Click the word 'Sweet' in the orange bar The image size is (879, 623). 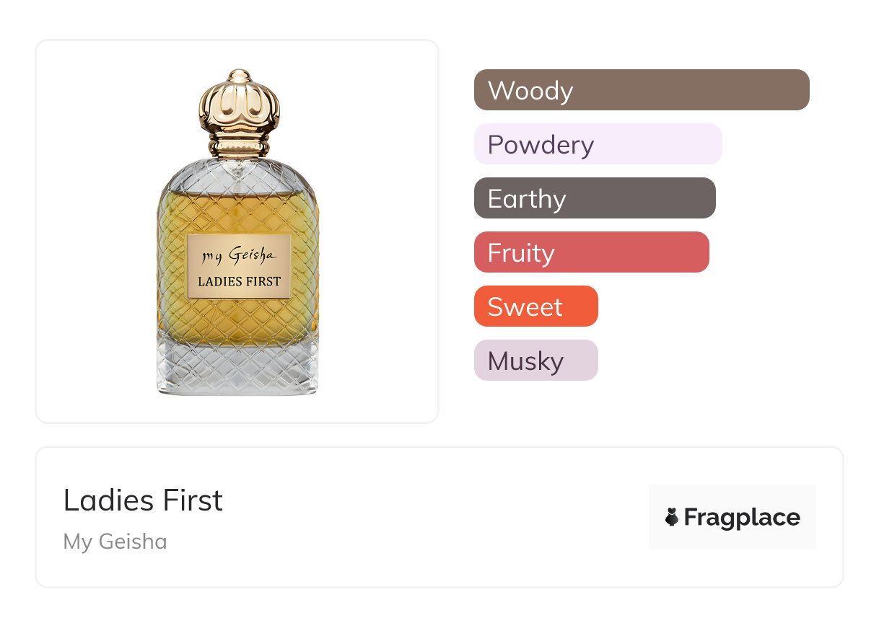(525, 307)
